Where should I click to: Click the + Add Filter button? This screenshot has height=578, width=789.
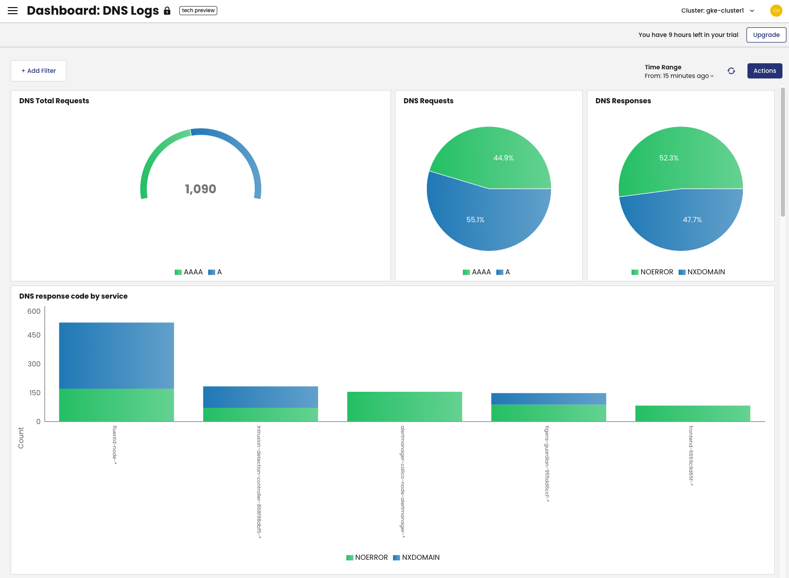click(38, 70)
